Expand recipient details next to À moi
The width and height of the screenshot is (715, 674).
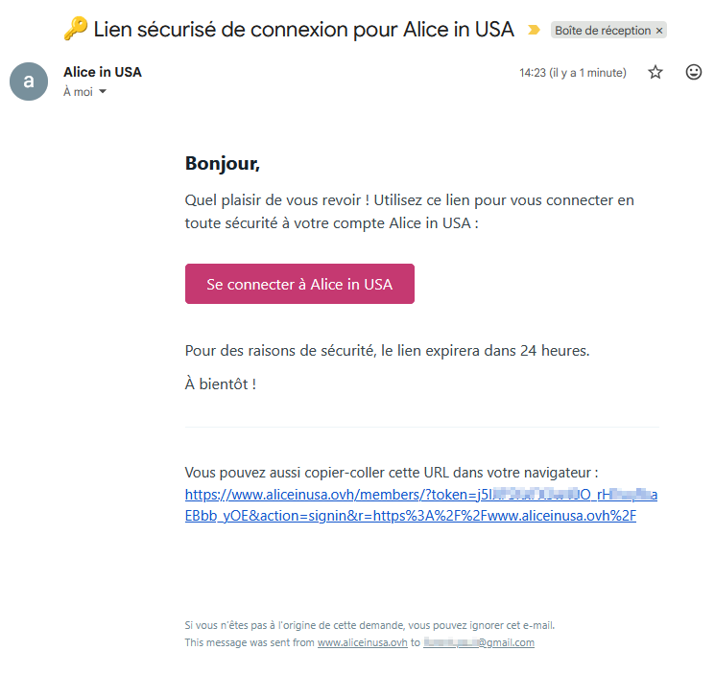[103, 91]
